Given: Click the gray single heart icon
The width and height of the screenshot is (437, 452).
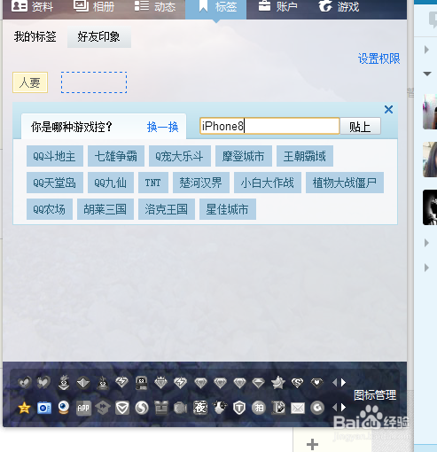Looking at the screenshot, I should click(25, 383).
